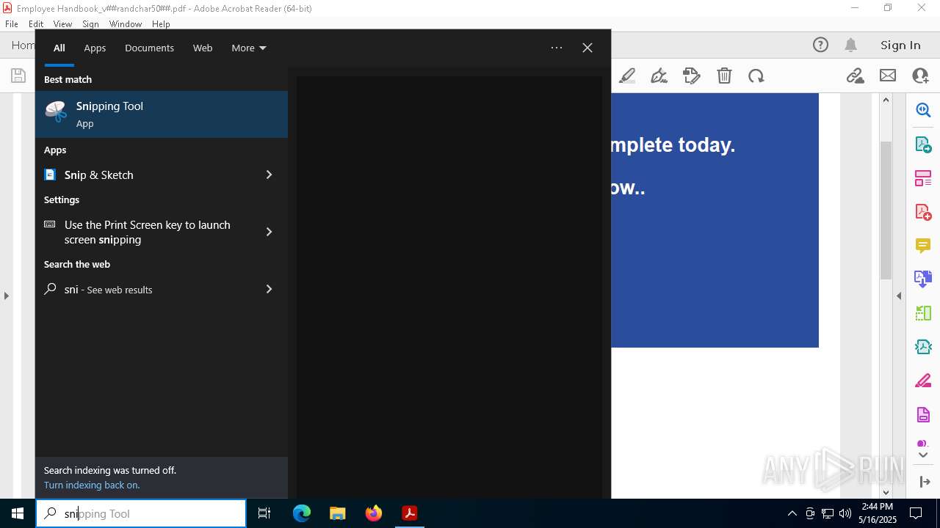Open the Action Center notifications icon

[x=916, y=513]
